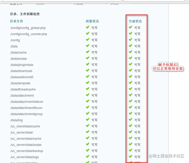Select the ./data/plugindata path text
The image size is (189, 163).
click(x=21, y=65)
